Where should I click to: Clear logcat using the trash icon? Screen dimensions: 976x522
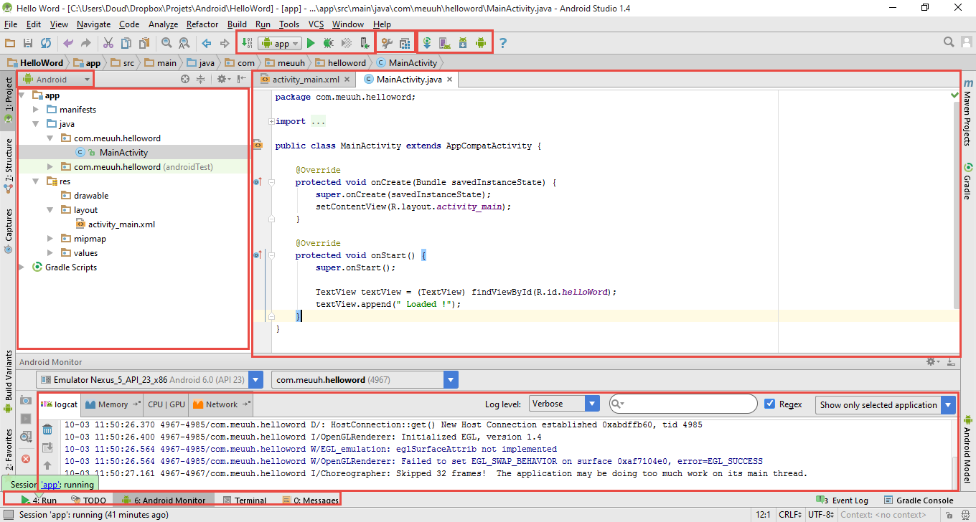[x=47, y=430]
